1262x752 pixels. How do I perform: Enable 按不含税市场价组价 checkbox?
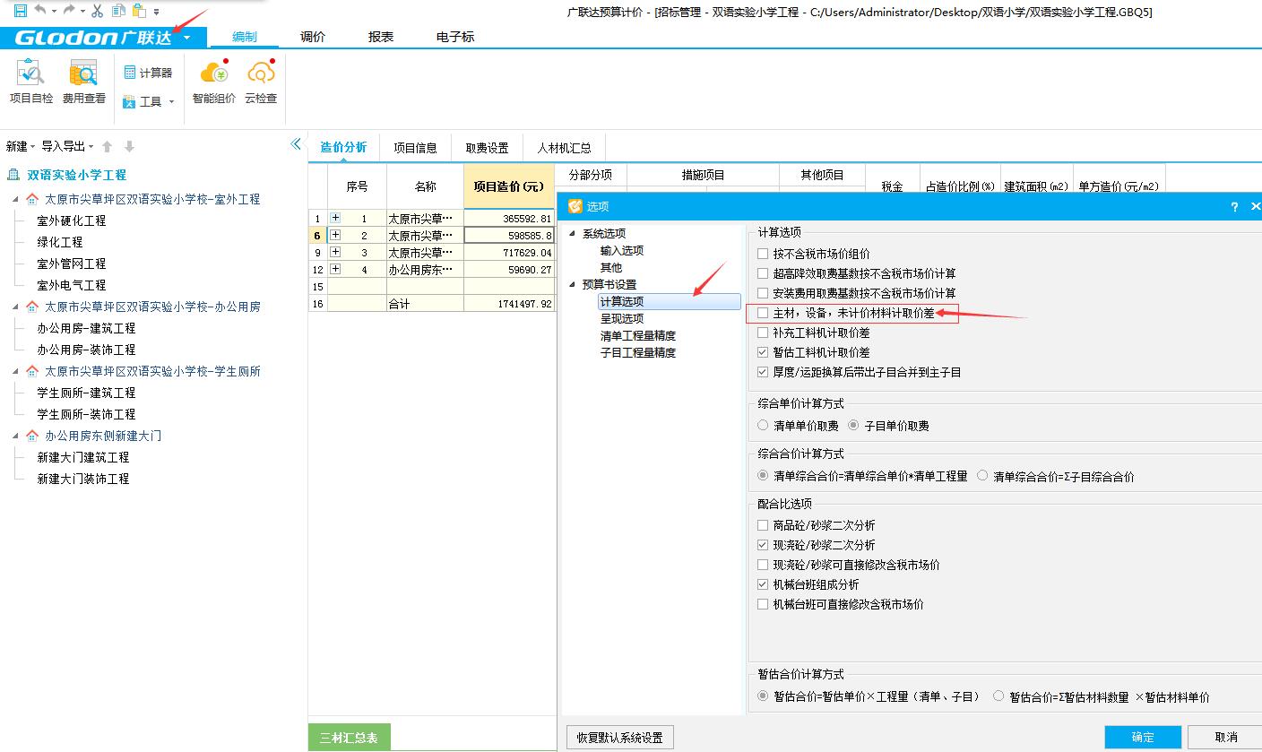pyautogui.click(x=763, y=254)
